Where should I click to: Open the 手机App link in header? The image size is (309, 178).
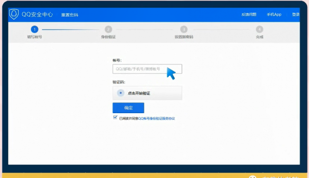[x=274, y=15]
